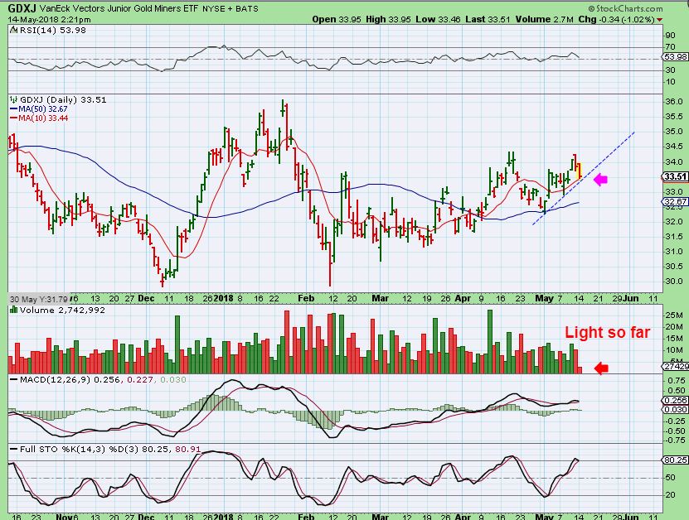Image resolution: width=689 pixels, height=520 pixels.
Task: Click the Chg -0.34 (-1.02%) value
Action: click(x=616, y=19)
